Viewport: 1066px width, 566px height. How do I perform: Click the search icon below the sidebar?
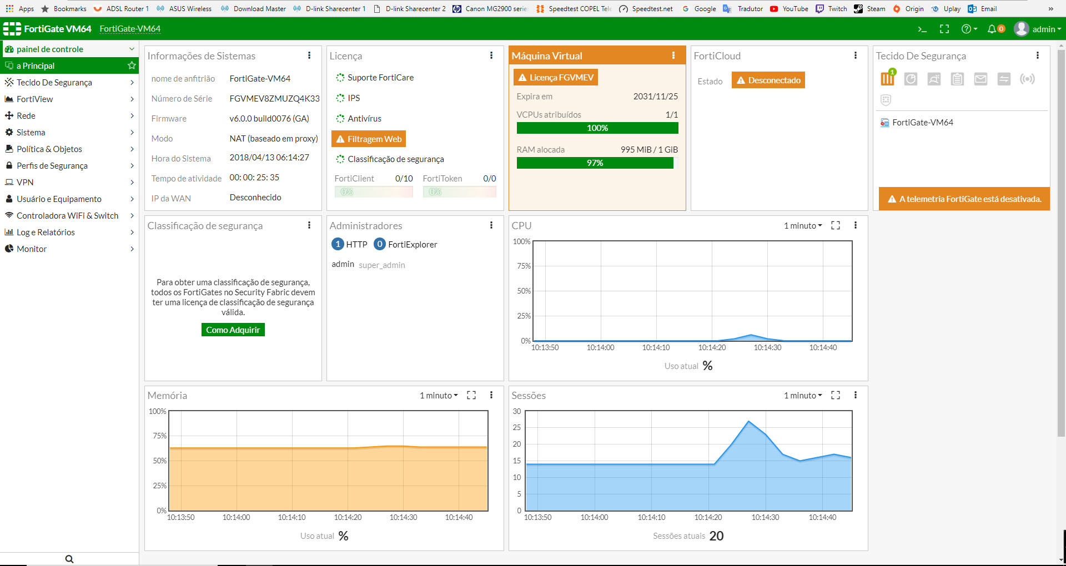click(x=69, y=559)
